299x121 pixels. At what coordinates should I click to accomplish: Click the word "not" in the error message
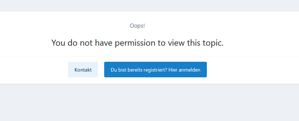click(x=86, y=43)
